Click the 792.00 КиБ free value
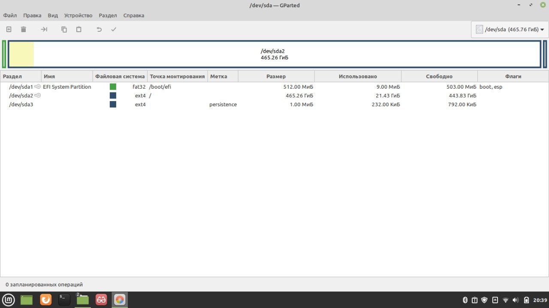549x308 pixels. click(462, 104)
